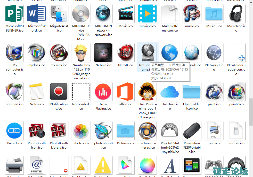
Task: Click the office.ico orange logo
Action: (125, 92)
